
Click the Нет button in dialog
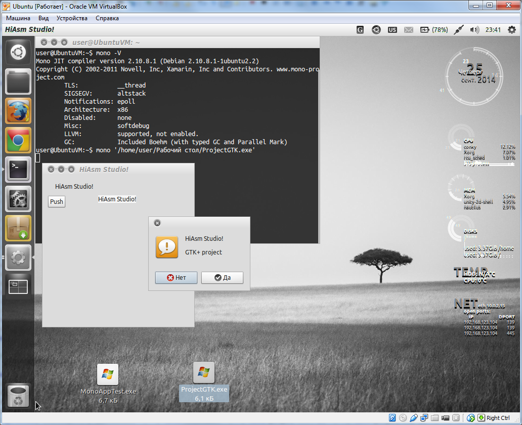tap(176, 278)
